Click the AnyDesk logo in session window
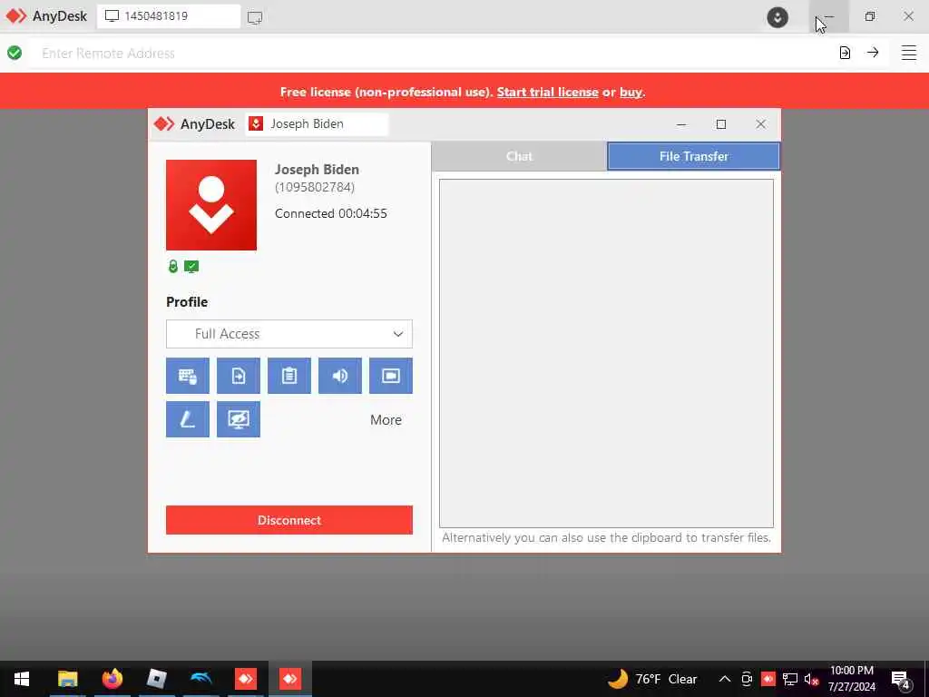Viewport: 929px width, 697px height. click(194, 123)
